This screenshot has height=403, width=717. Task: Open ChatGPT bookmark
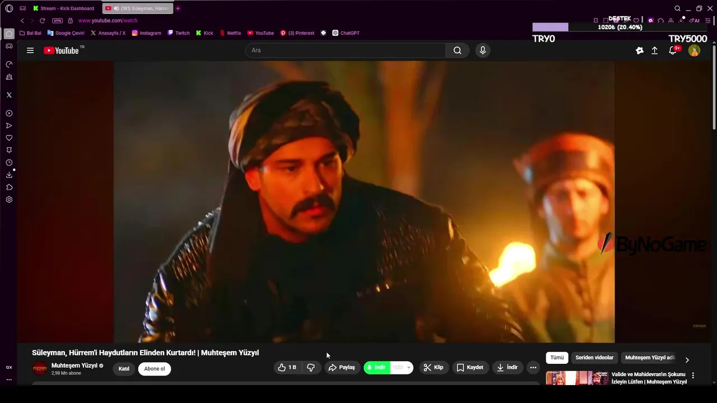pyautogui.click(x=346, y=33)
